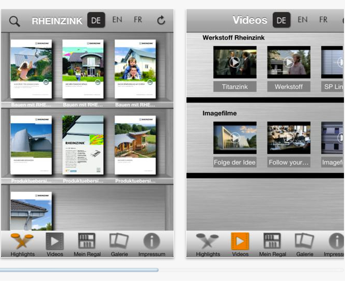Tap Highlights icon in the Videos screen

(207, 244)
